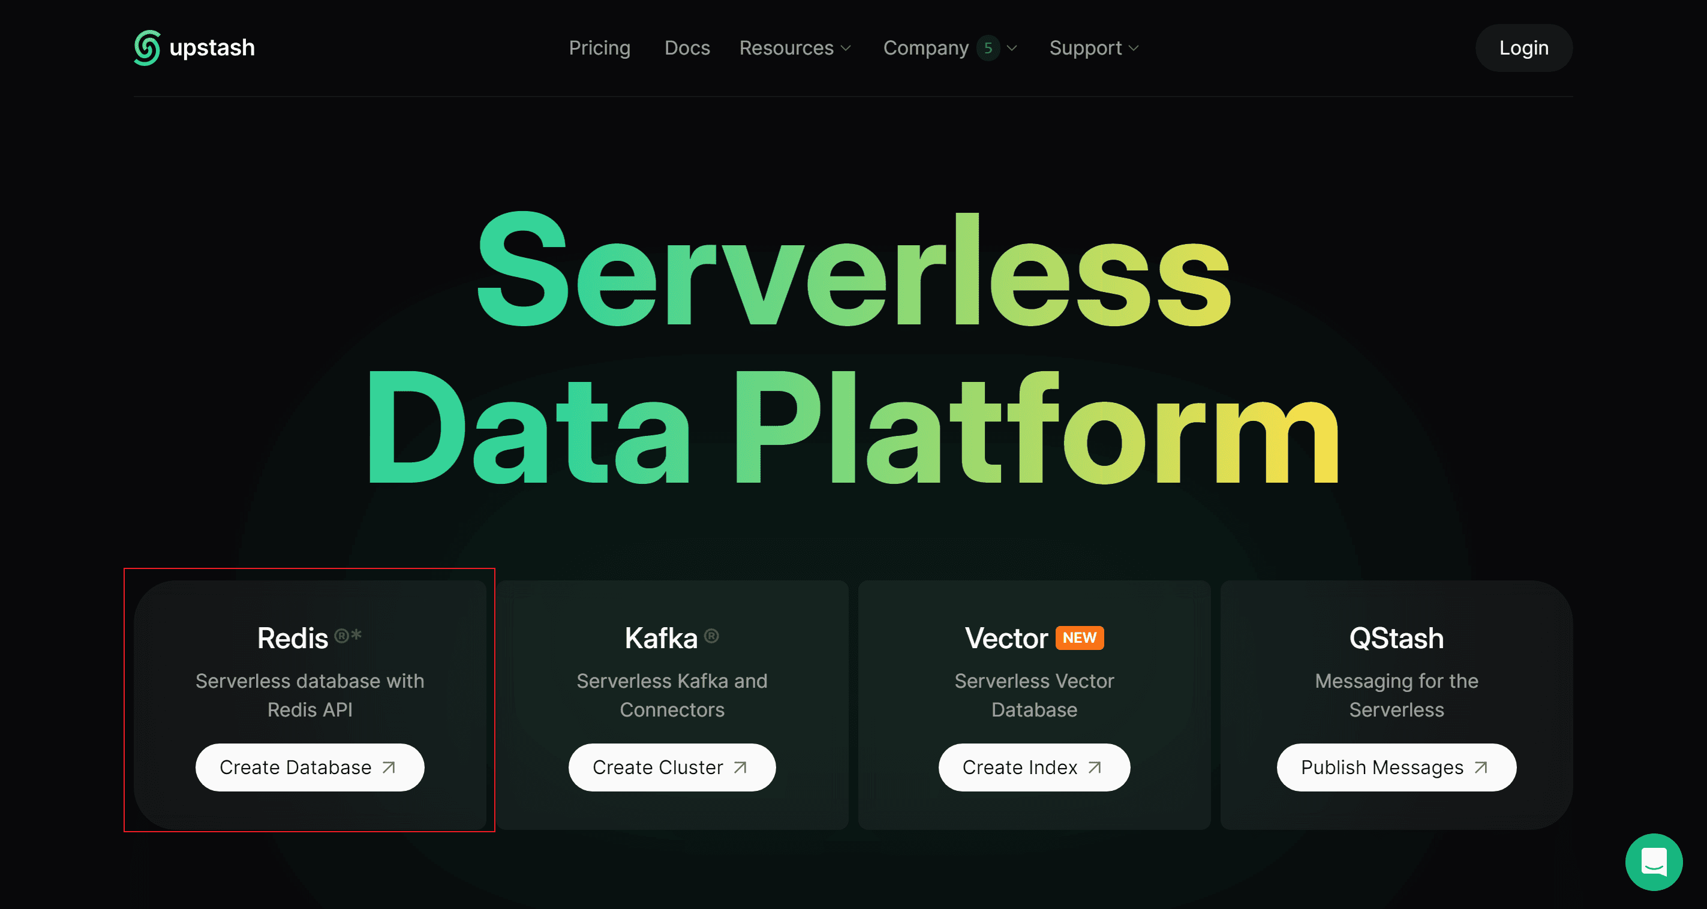Viewport: 1707px width, 909px height.
Task: Expand the Resources chevron arrow
Action: [846, 49]
